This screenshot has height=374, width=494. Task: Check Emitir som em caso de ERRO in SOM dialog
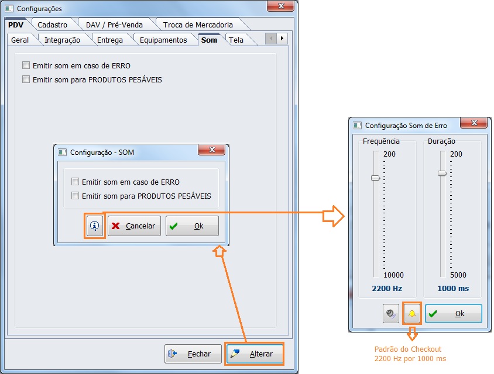[x=75, y=182]
